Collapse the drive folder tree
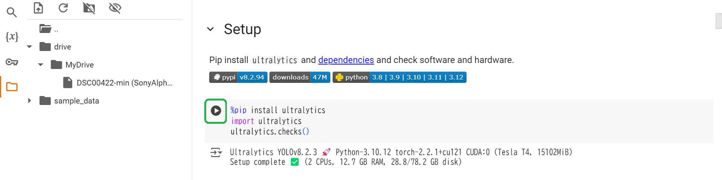Screen dimensions: 722x180 [29, 47]
